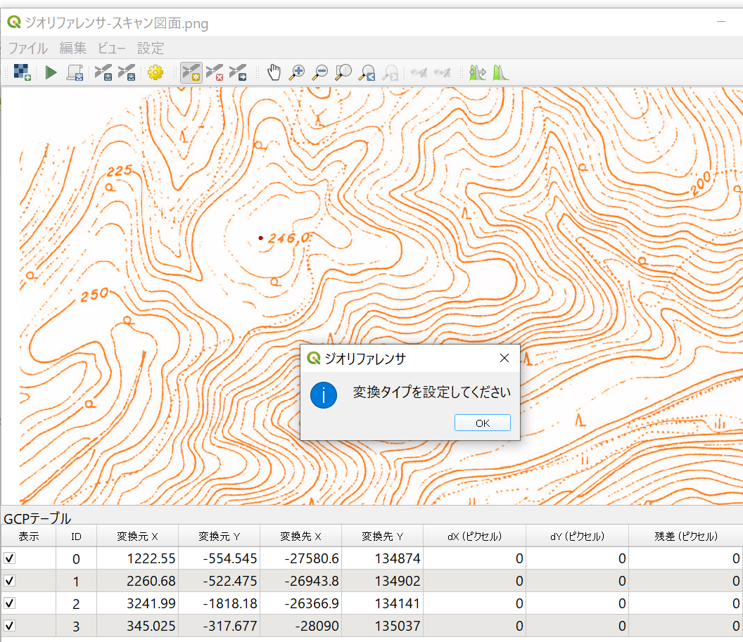Toggle the checkbox for GCP ID 2
This screenshot has height=642, width=743.
point(10,603)
